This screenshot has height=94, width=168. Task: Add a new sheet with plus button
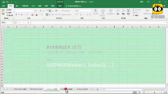click(97, 89)
